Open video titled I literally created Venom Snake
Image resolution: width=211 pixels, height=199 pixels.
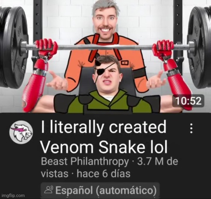pos(104,137)
